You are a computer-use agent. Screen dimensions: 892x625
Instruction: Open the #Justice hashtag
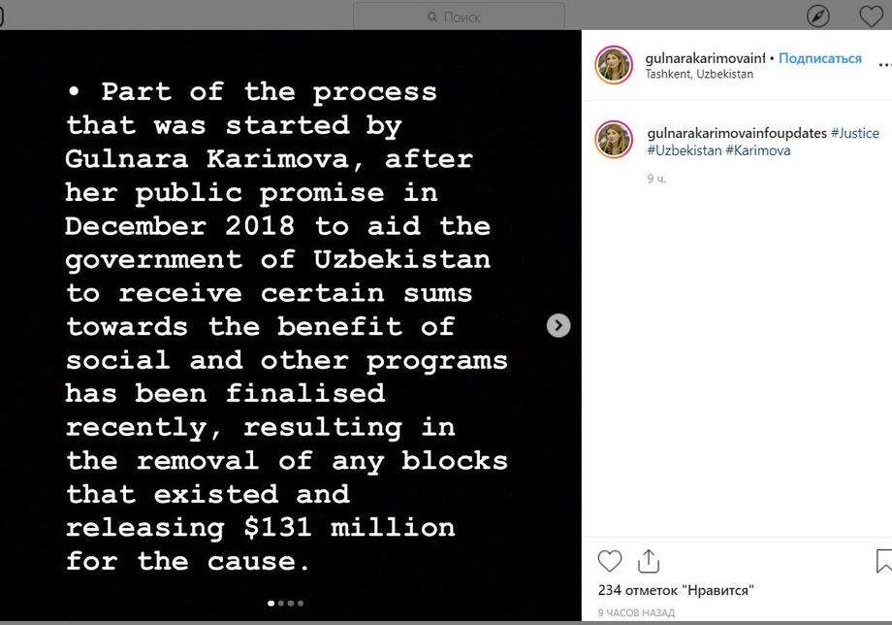point(854,133)
